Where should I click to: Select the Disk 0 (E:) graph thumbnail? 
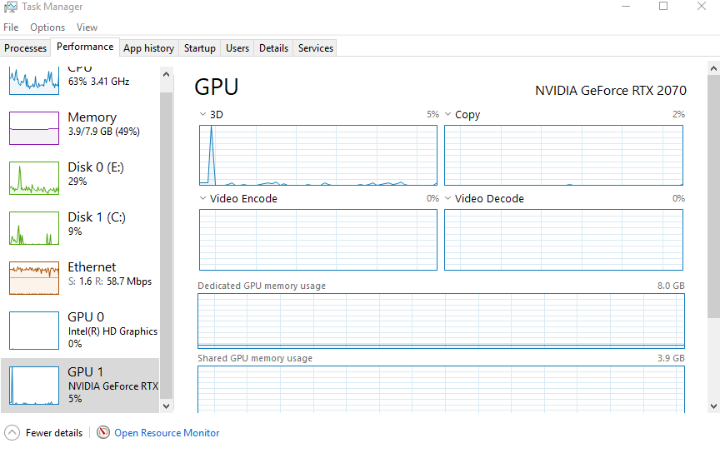click(x=34, y=178)
